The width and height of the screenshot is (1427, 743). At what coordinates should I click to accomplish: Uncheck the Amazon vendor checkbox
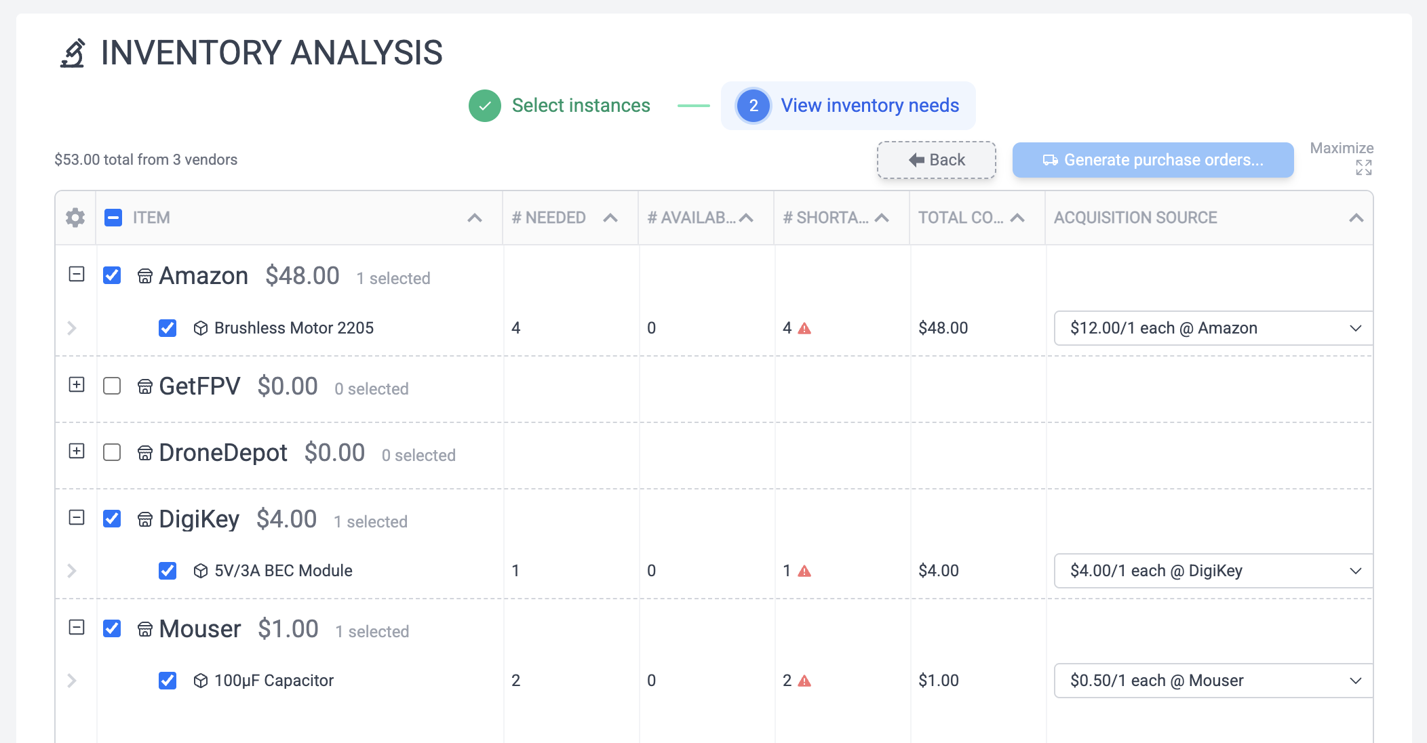(x=113, y=276)
